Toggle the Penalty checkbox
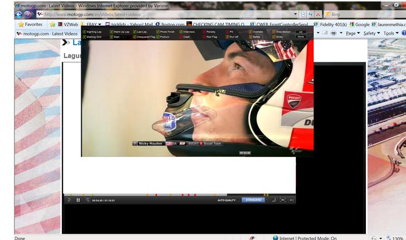 [x=205, y=32]
